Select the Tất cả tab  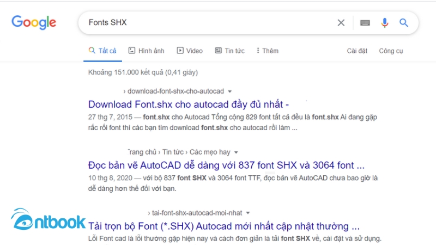pyautogui.click(x=102, y=51)
